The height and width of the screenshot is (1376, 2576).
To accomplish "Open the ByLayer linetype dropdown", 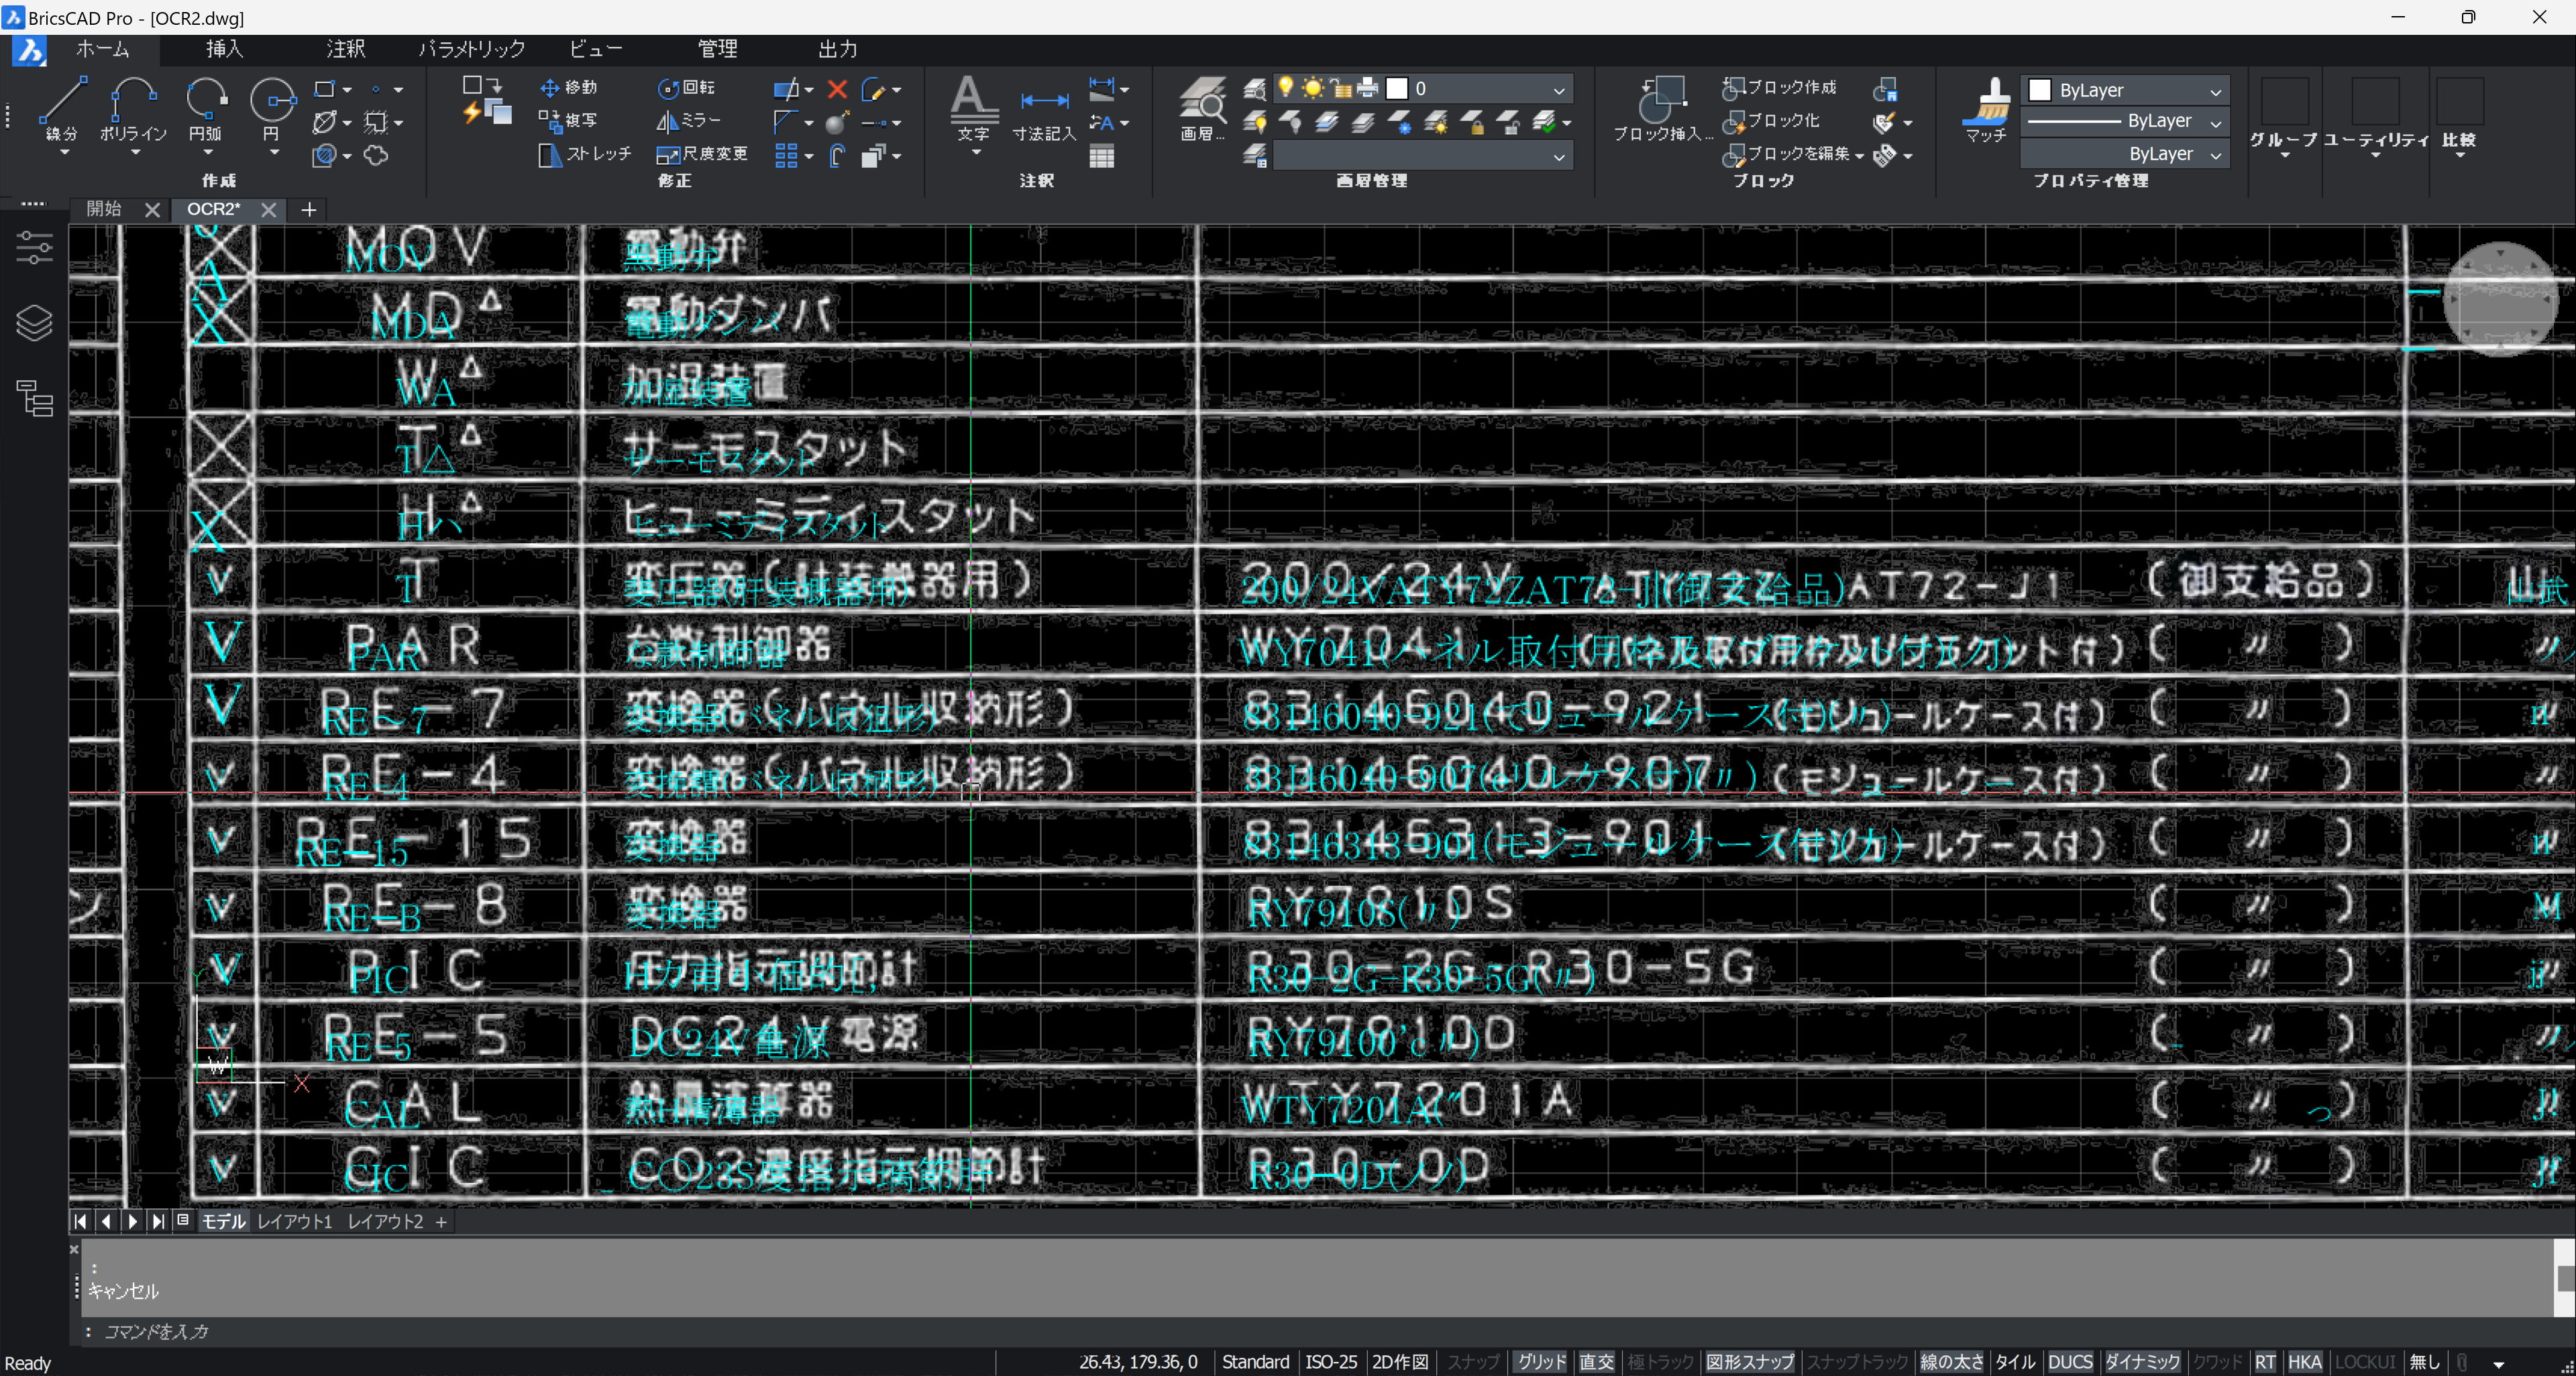I will [2215, 122].
